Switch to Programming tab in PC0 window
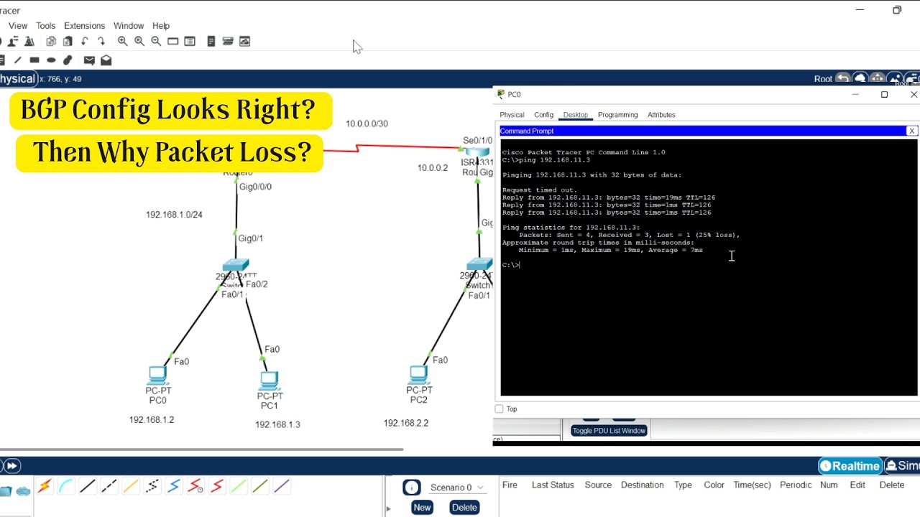 [617, 115]
